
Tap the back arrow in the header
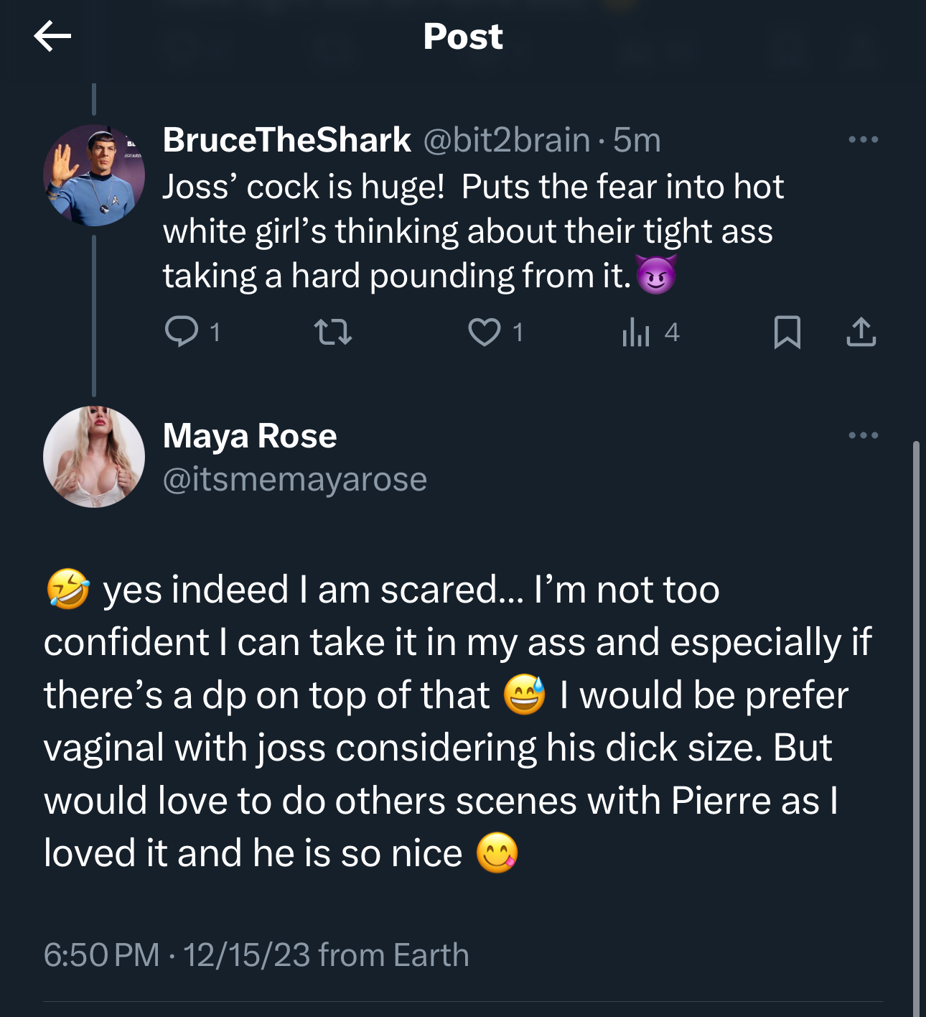point(52,36)
